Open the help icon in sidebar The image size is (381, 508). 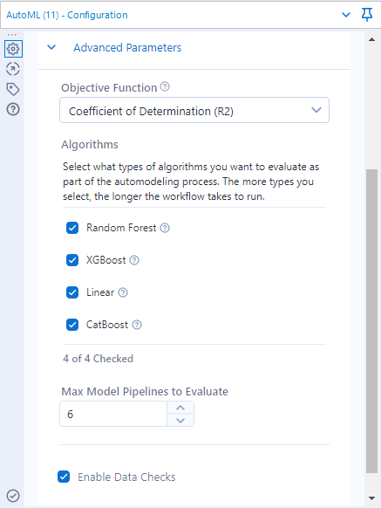pos(13,109)
